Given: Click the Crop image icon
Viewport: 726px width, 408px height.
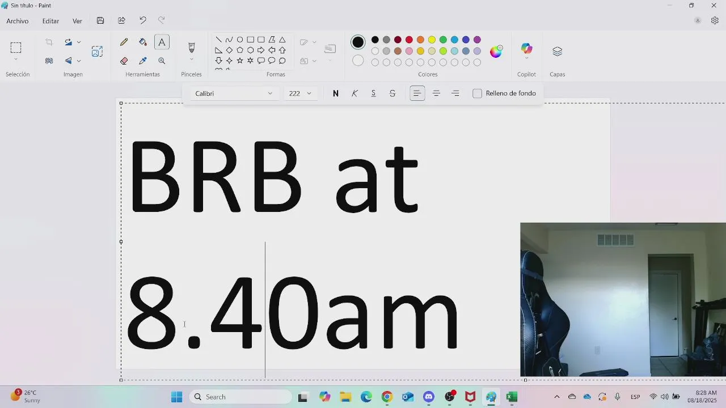Looking at the screenshot, I should [x=49, y=42].
